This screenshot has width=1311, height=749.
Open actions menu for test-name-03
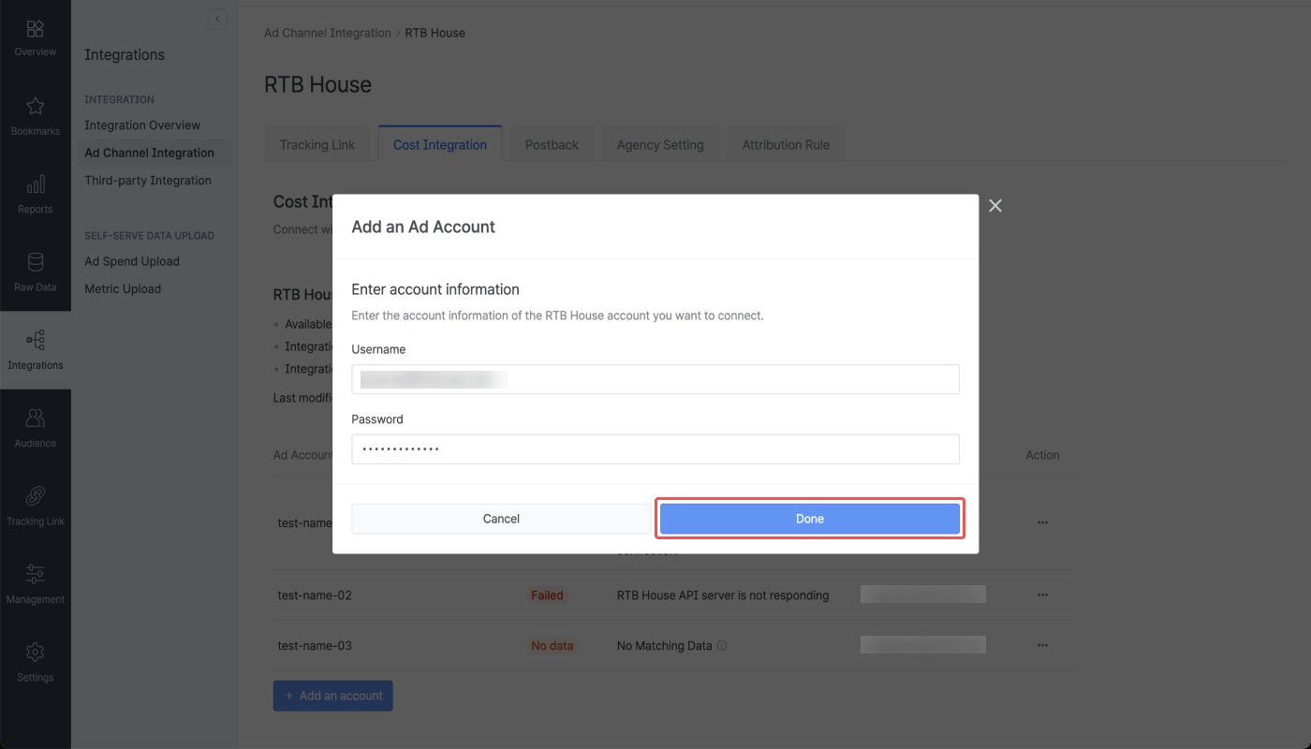[x=1042, y=646]
